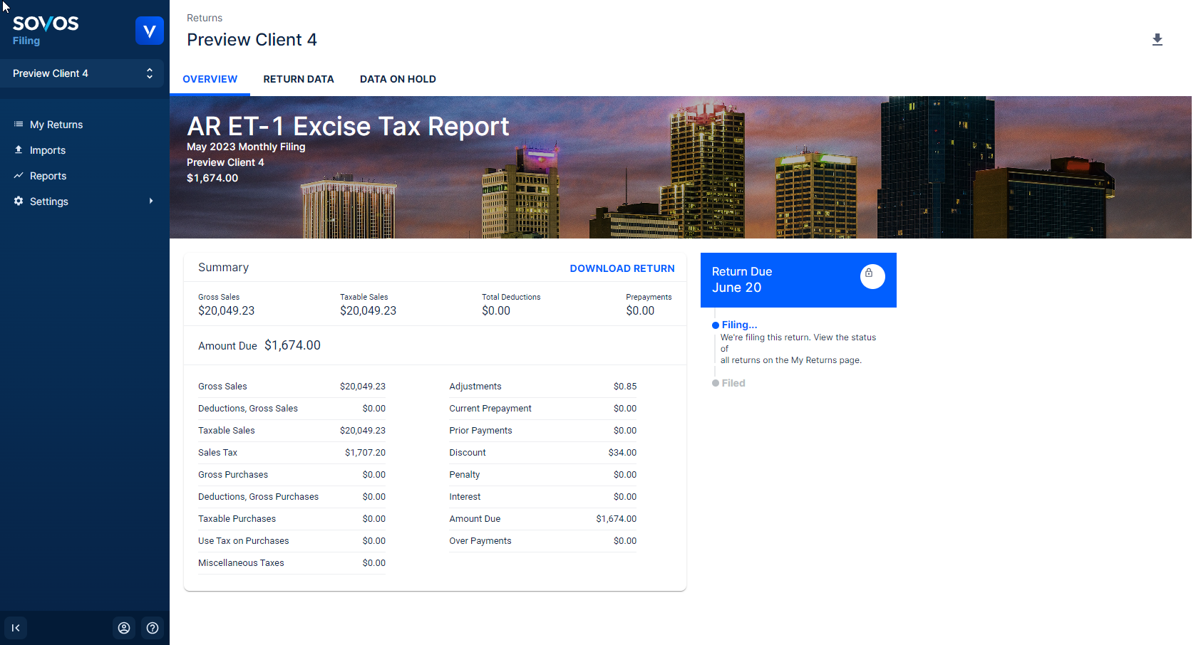This screenshot has height=645, width=1196.
Task: Expand the Settings submenu arrow
Action: coord(151,201)
